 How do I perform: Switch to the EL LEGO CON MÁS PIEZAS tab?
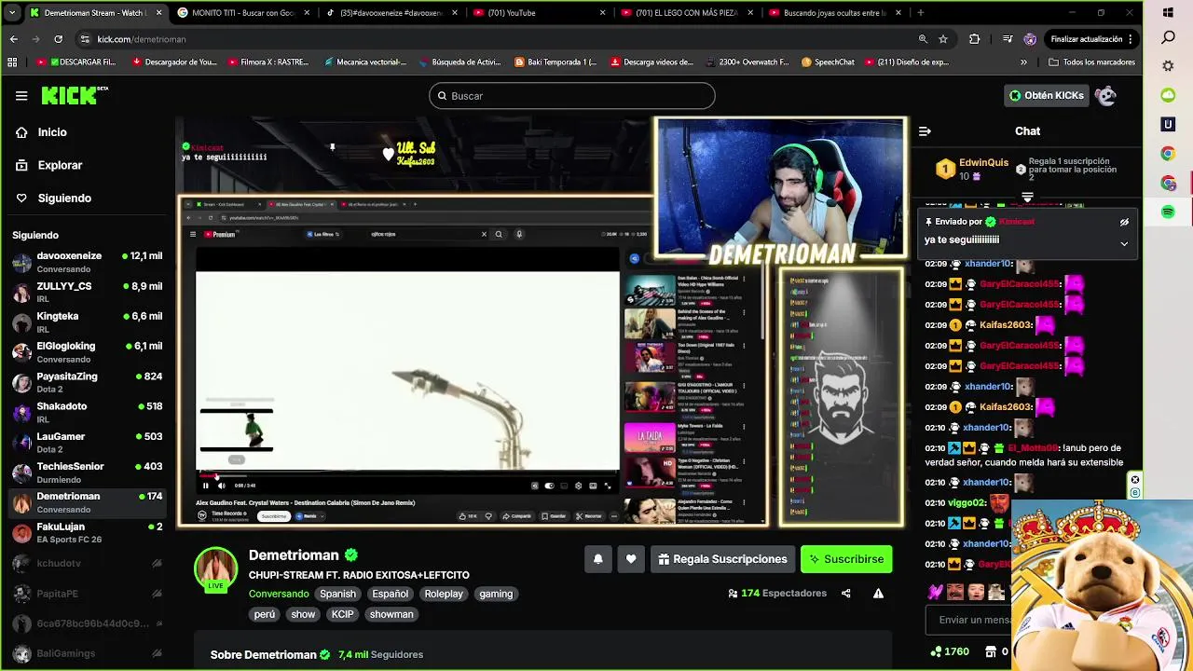[687, 13]
